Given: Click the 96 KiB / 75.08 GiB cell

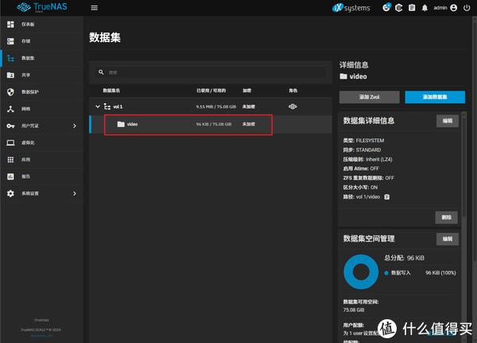Looking at the screenshot, I should pyautogui.click(x=214, y=124).
